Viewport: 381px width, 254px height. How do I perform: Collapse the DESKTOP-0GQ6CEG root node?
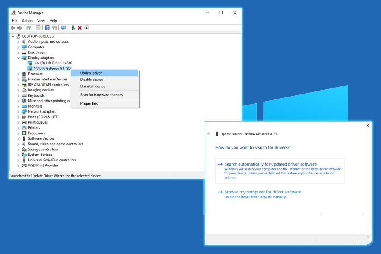[x=13, y=36]
